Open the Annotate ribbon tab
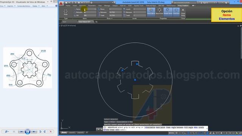The height and width of the screenshot is (136, 242). coord(82,6)
